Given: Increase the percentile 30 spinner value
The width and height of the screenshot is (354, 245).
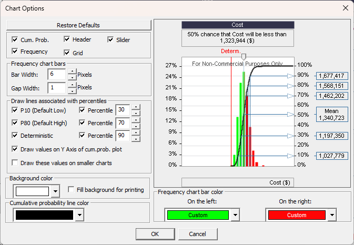Looking at the screenshot, I should (x=136, y=107).
